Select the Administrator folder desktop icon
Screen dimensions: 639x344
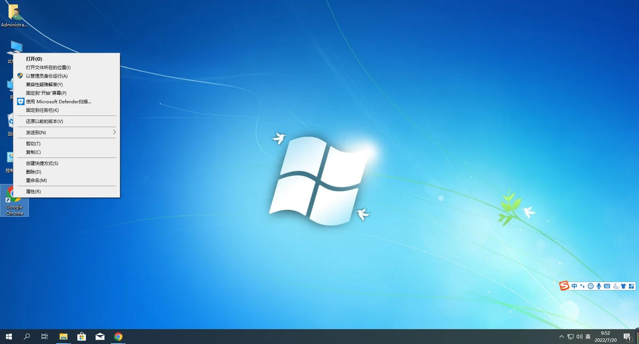click(14, 16)
